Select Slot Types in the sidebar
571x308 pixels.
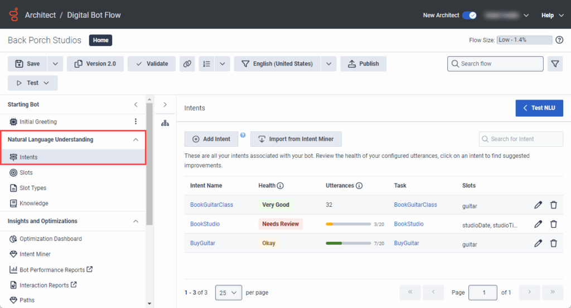click(x=32, y=188)
